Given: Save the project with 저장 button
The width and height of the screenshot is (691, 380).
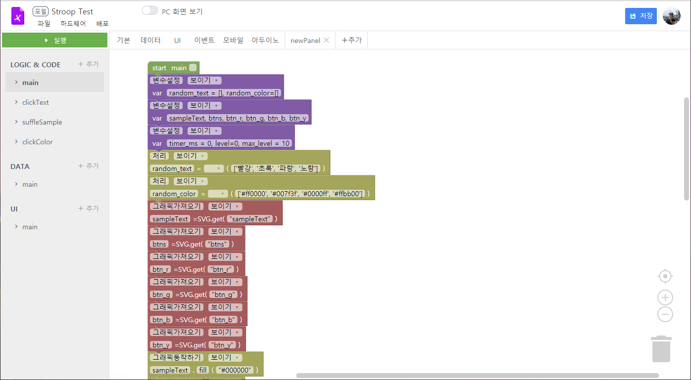Looking at the screenshot, I should coord(641,16).
